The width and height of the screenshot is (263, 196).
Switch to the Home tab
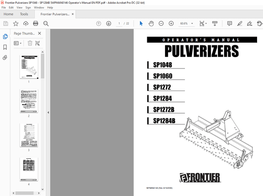coord(8,14)
